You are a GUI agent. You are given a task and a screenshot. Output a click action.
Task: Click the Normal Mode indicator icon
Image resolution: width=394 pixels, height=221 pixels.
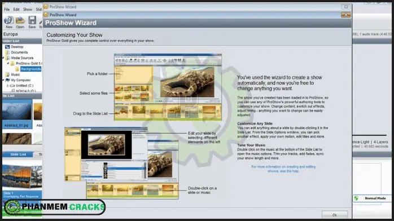tap(356, 198)
